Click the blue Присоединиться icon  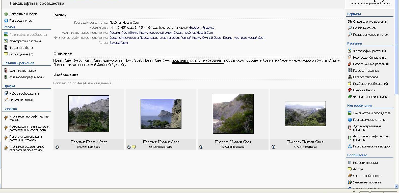coord(6,21)
